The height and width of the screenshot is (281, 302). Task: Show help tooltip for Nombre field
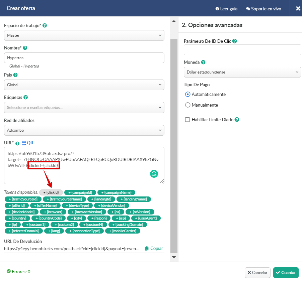25,48
